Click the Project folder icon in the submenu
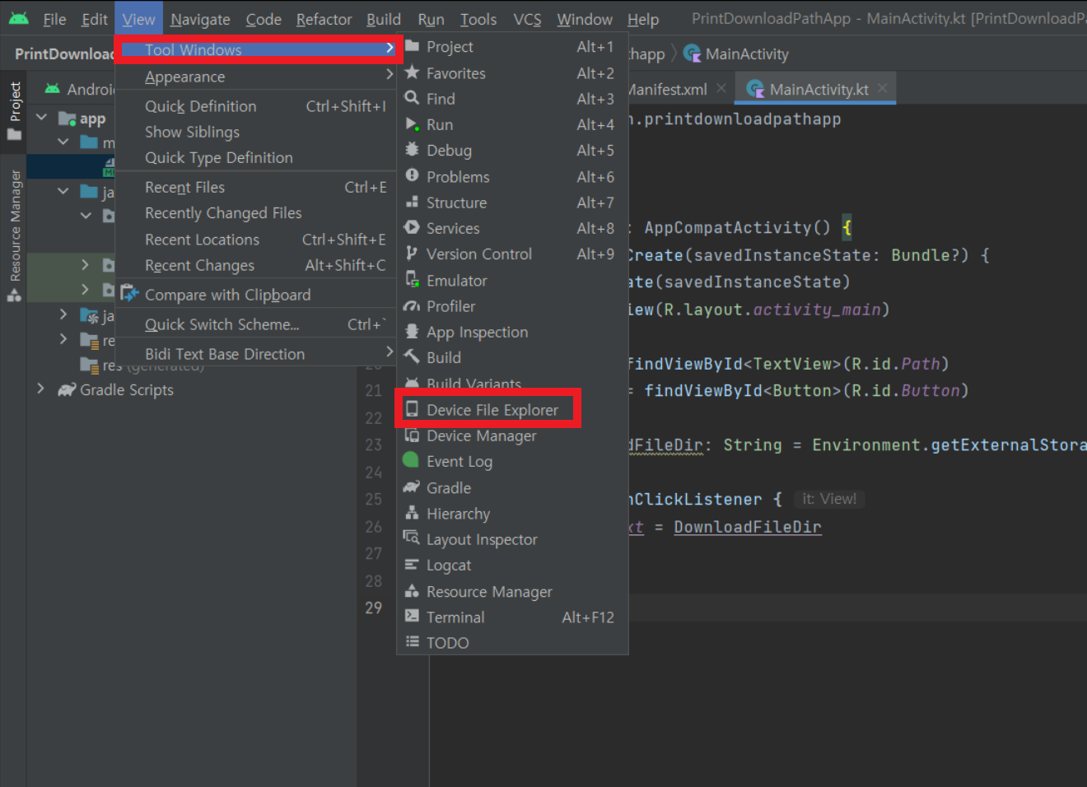 point(412,46)
